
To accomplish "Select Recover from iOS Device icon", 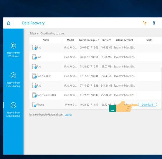I will (13, 46).
